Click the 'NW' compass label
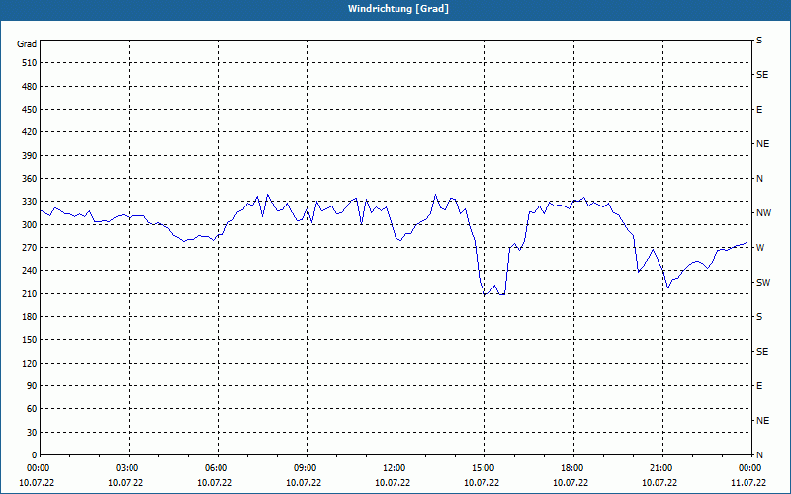Viewport: 791px width, 494px height. coord(763,213)
